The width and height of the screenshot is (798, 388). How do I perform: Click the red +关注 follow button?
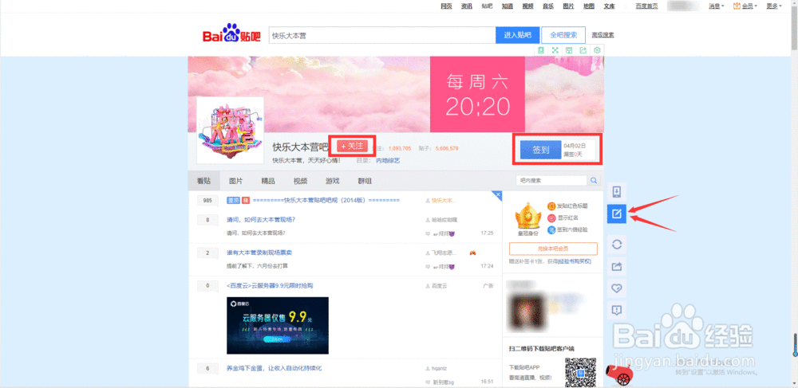[352, 146]
